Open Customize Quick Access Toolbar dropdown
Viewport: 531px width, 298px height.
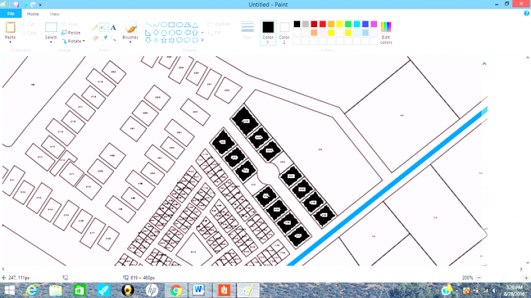[x=40, y=5]
